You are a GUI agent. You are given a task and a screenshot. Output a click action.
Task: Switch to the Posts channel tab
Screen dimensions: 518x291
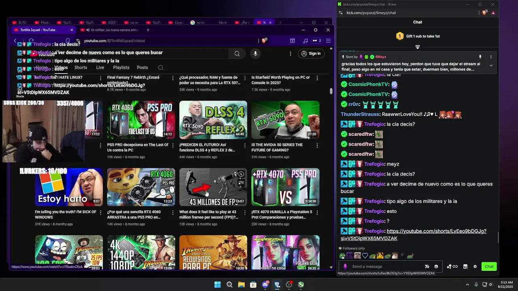pyautogui.click(x=142, y=67)
